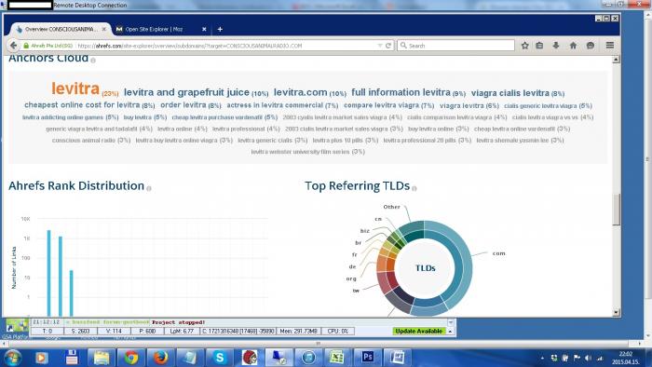The height and width of the screenshot is (367, 652).
Task: Click the Firefox back arrow button
Action: pyautogui.click(x=13, y=46)
